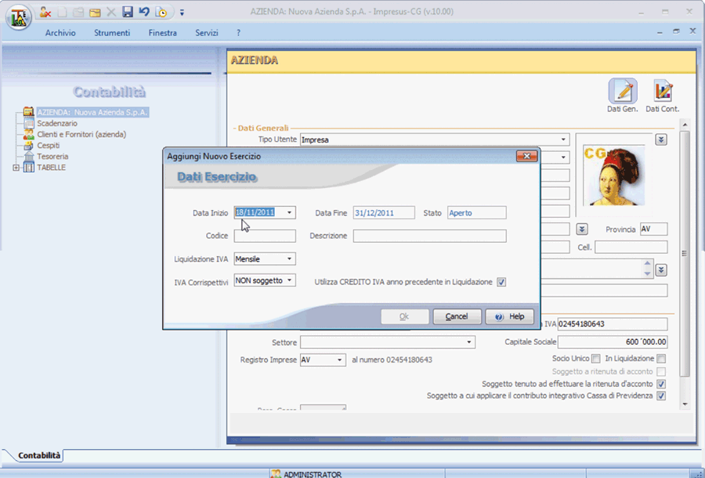The width and height of the screenshot is (705, 478).
Task: Expand the TABELLE tree node
Action: [16, 167]
